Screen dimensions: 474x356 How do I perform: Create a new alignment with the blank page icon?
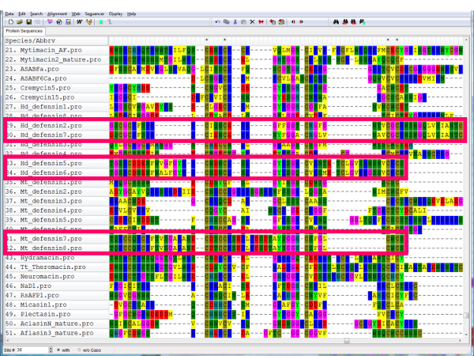[x=11, y=22]
